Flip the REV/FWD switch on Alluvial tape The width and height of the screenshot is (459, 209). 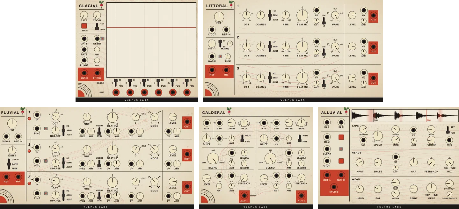pyautogui.click(x=448, y=130)
